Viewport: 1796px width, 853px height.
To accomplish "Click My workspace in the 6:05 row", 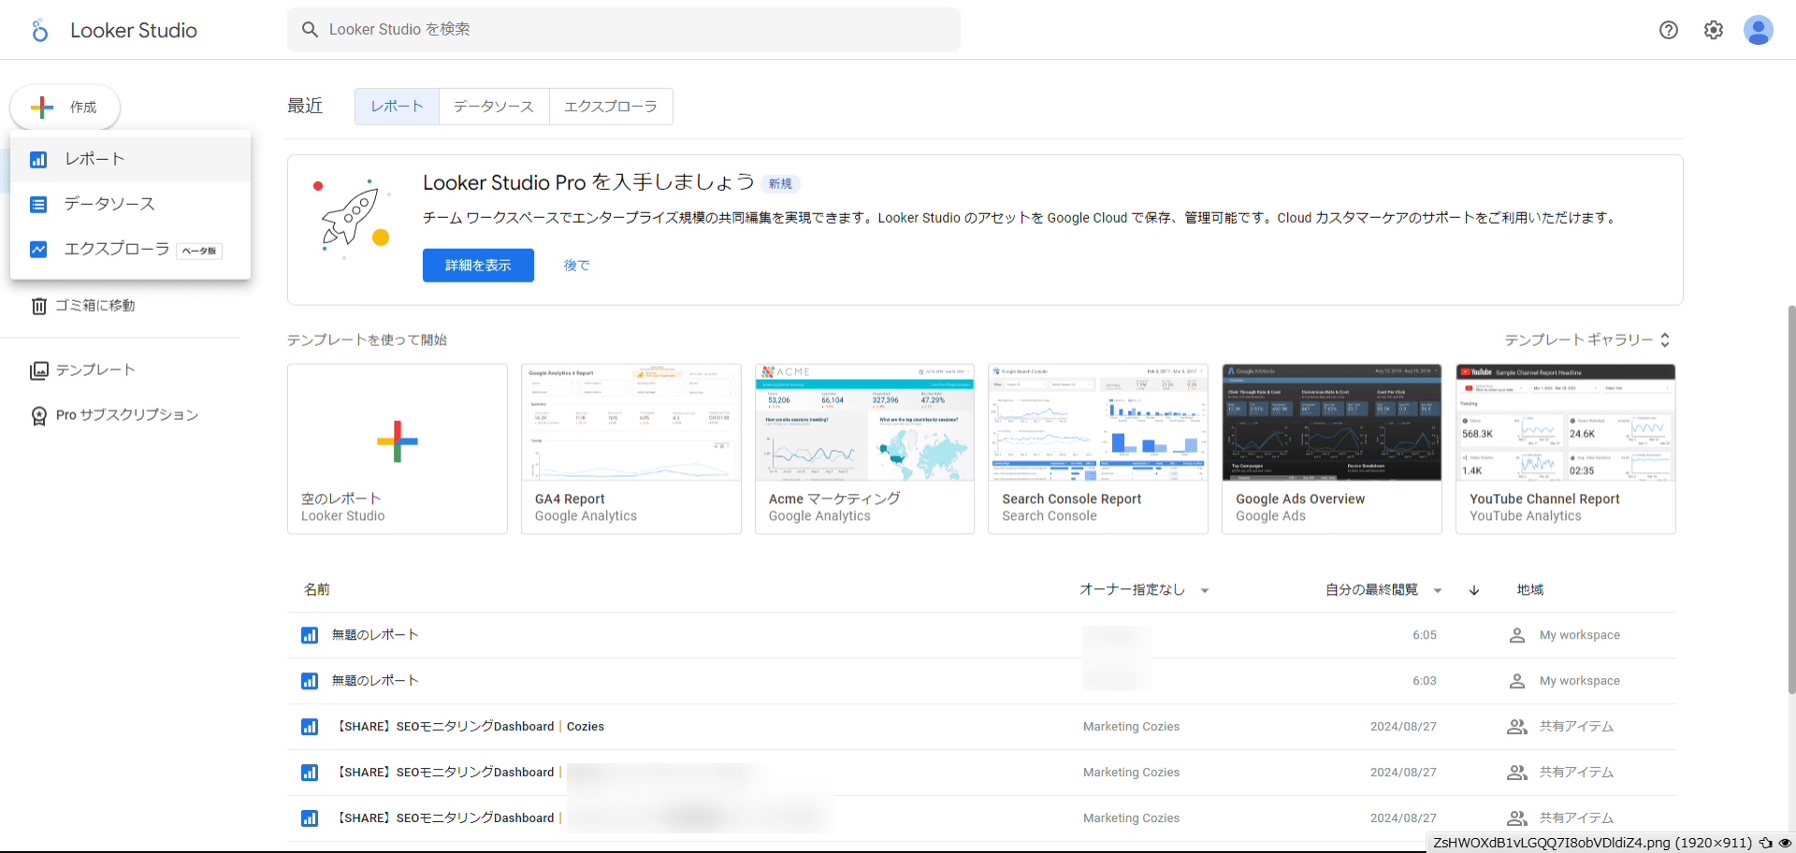I will (x=1580, y=635).
